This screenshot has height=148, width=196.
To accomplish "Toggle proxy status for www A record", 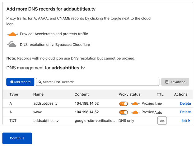I will coord(124,112).
